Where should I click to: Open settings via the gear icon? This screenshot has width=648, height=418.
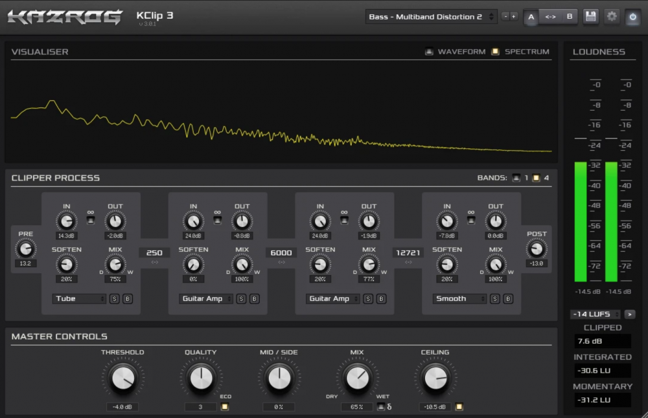point(612,17)
